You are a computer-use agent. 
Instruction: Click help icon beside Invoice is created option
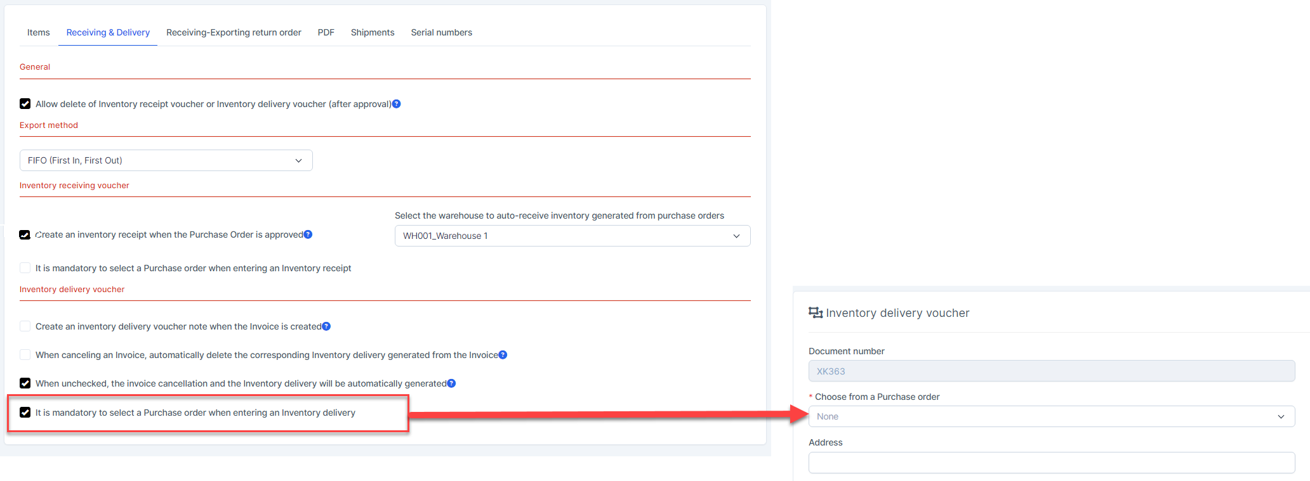pos(326,326)
